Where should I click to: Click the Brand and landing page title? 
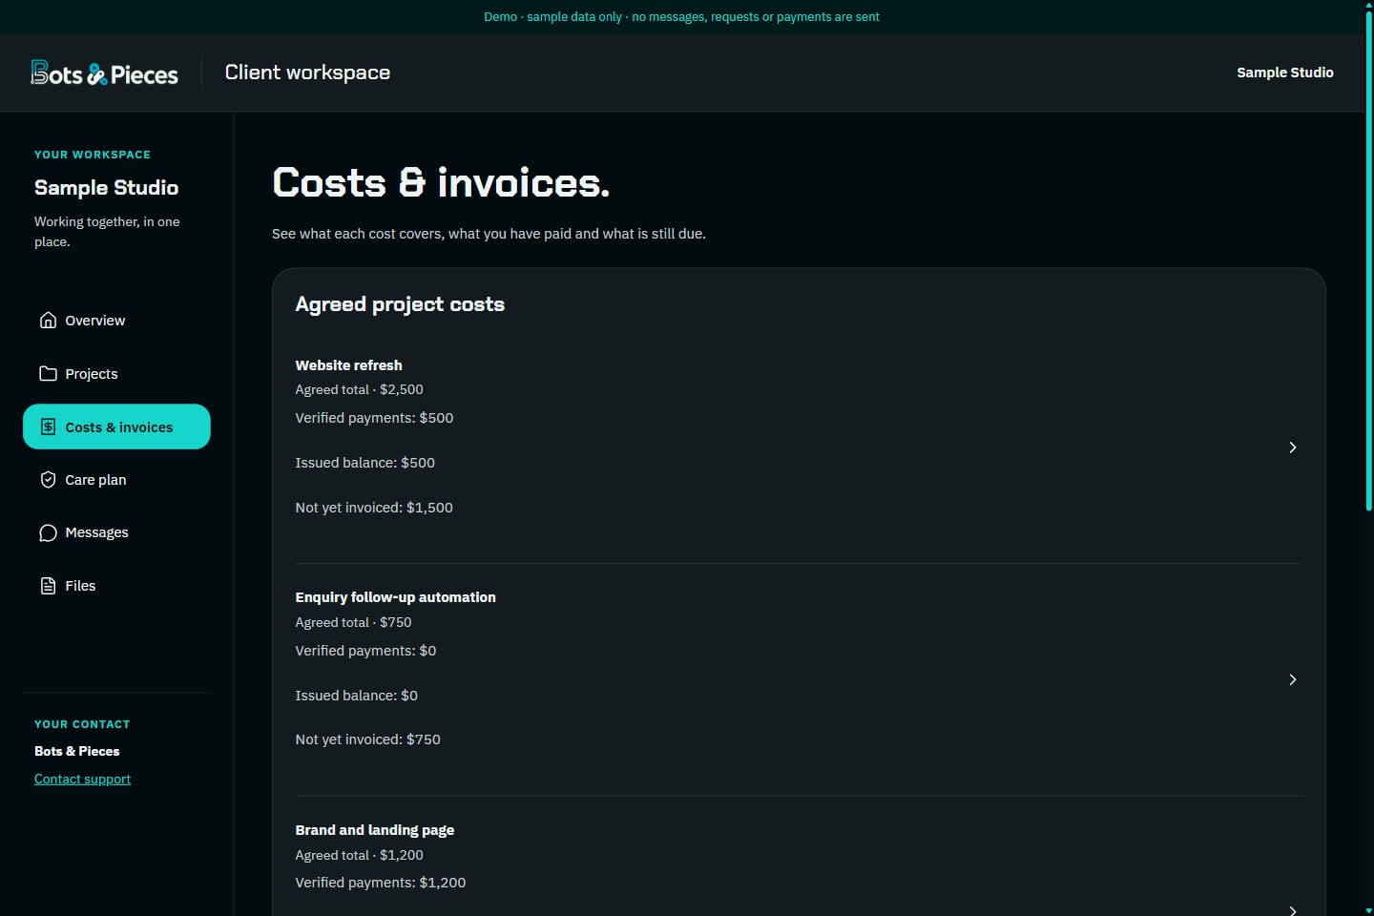374,830
